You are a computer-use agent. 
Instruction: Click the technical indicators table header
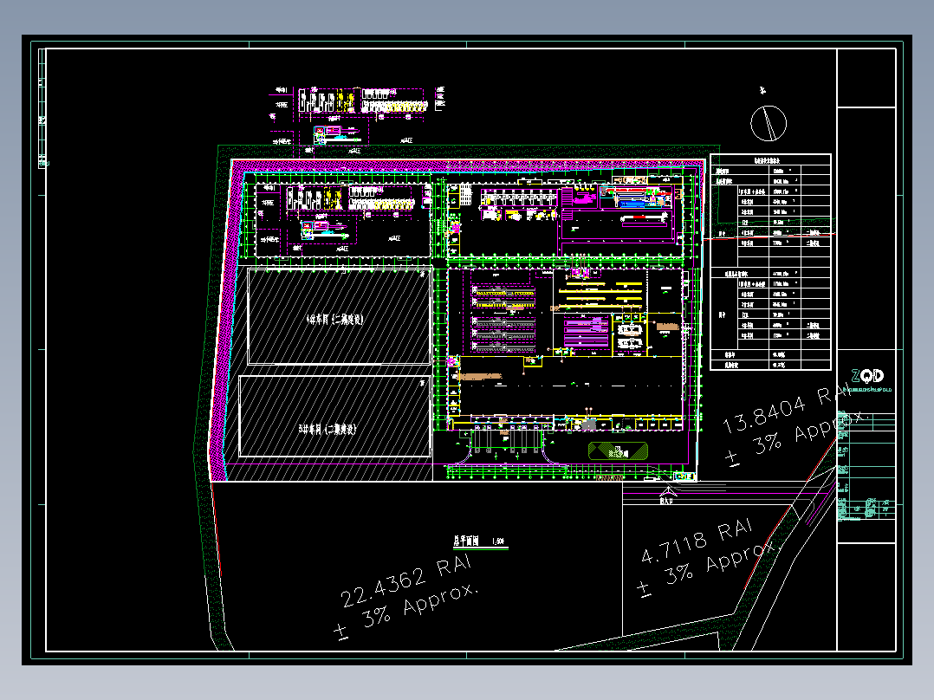point(770,160)
